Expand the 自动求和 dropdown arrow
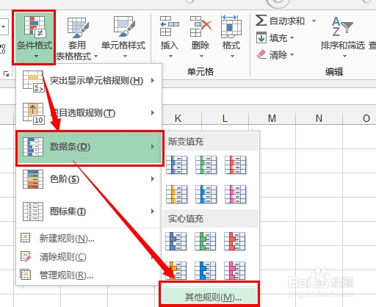 point(314,21)
